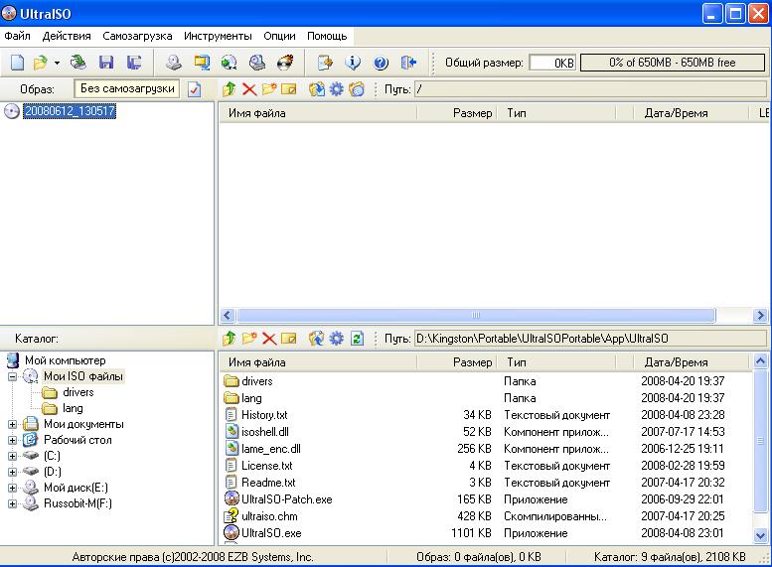Click the Make CD/DVD image drive icon
The image size is (772, 567).
pos(173,63)
